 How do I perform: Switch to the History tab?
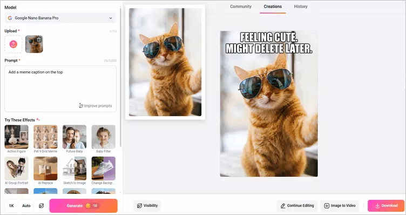301,6
